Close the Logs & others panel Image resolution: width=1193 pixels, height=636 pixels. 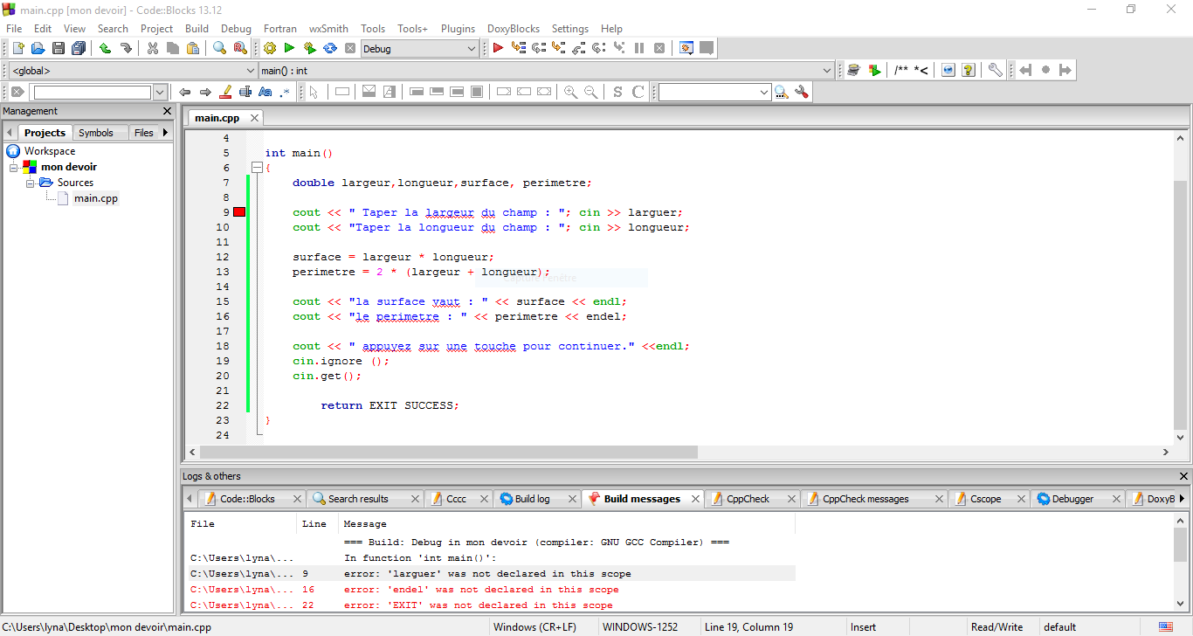click(1184, 476)
